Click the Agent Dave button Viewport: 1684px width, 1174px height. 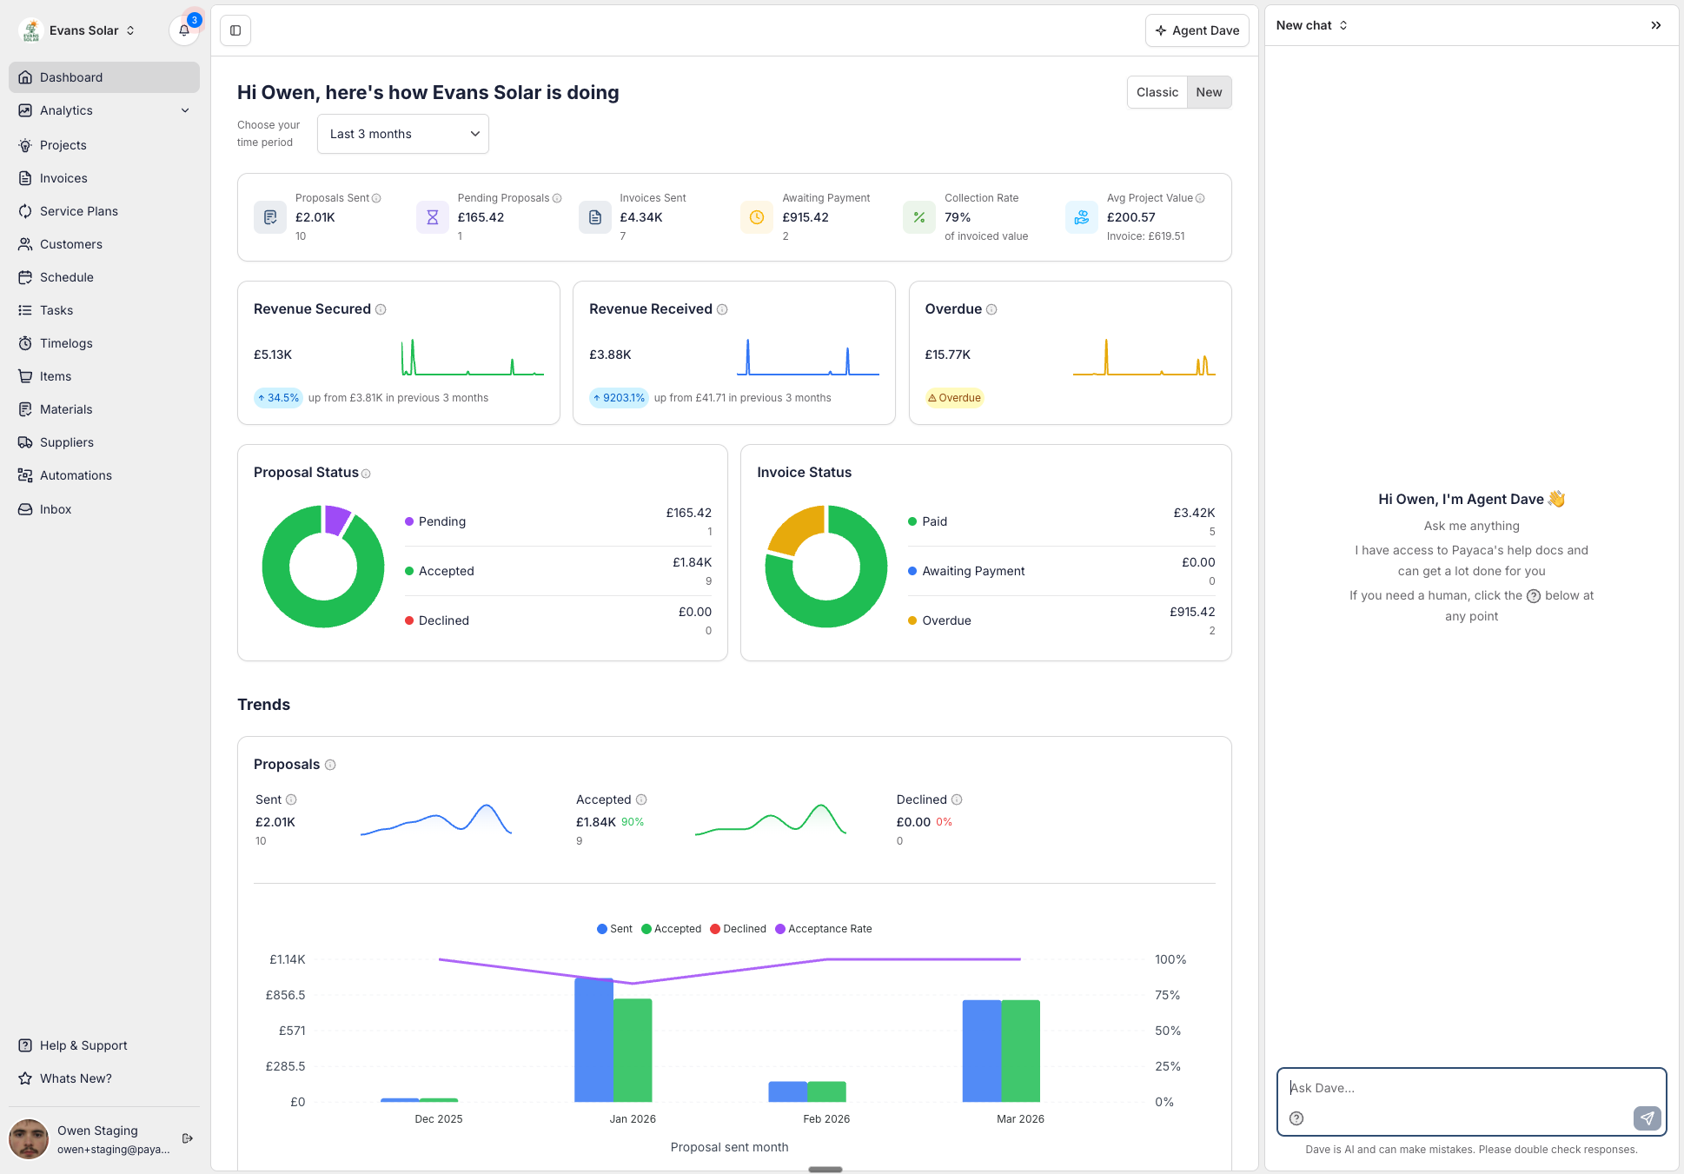coord(1197,30)
